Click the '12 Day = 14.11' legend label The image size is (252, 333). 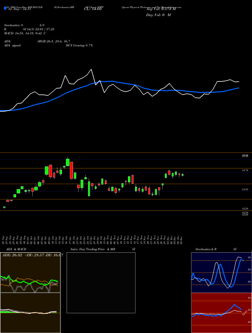pyautogui.click(x=19, y=9)
